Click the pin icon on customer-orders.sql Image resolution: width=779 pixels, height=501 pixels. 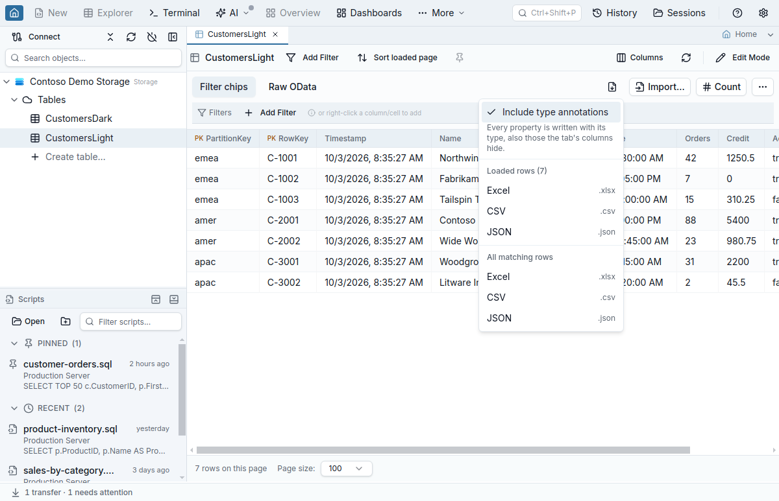pos(13,364)
